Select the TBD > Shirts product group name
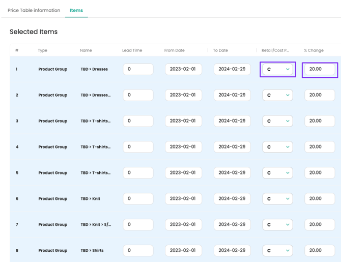The height and width of the screenshot is (262, 341). coord(92,250)
